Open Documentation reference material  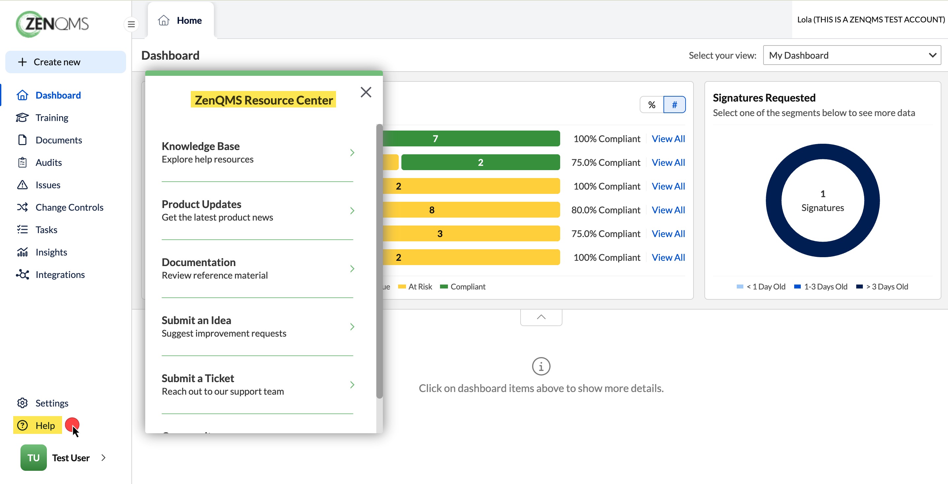click(257, 269)
